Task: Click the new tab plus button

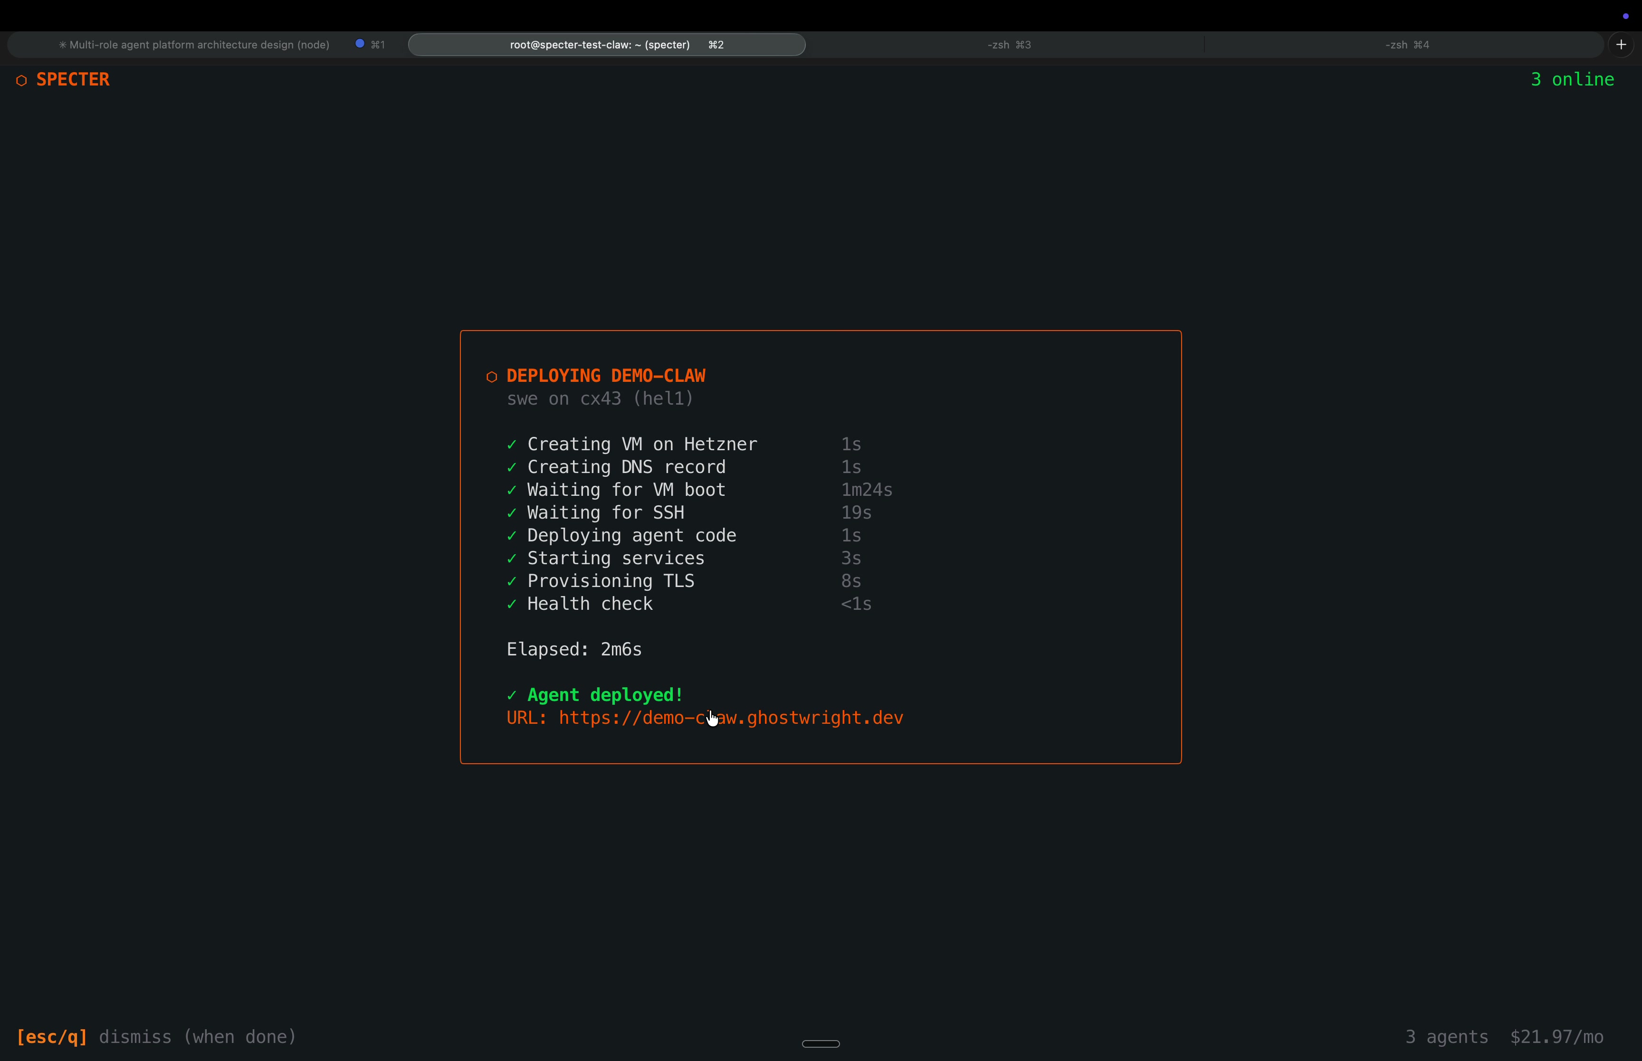Action: point(1621,45)
